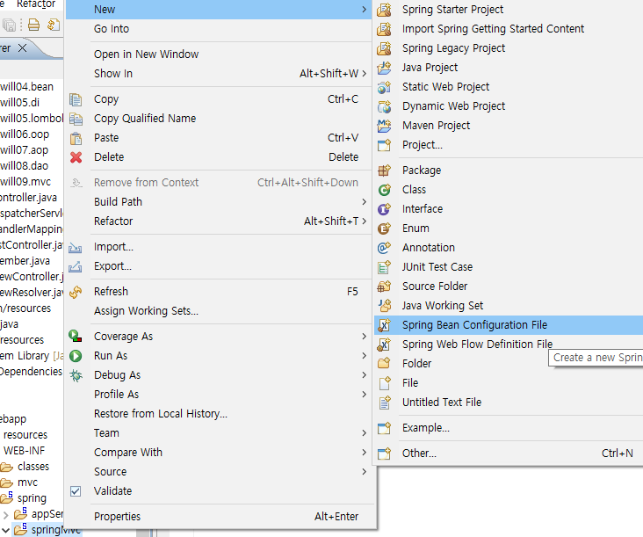This screenshot has width=643, height=537.
Task: Expand the Team submenu arrow
Action: (x=365, y=432)
